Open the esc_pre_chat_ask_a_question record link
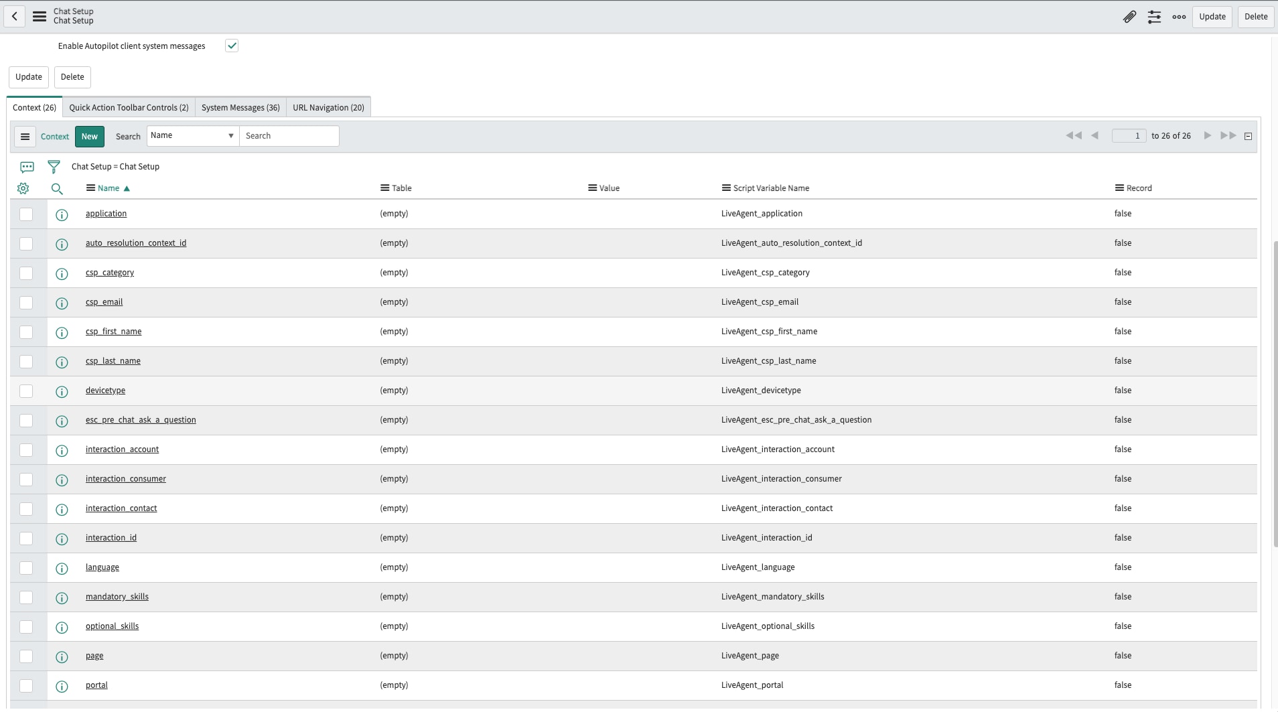The height and width of the screenshot is (712, 1278). click(x=141, y=420)
